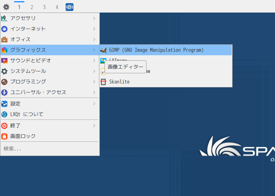Expand the ユニバーサル・アクセス submenu arrow

pyautogui.click(x=94, y=93)
